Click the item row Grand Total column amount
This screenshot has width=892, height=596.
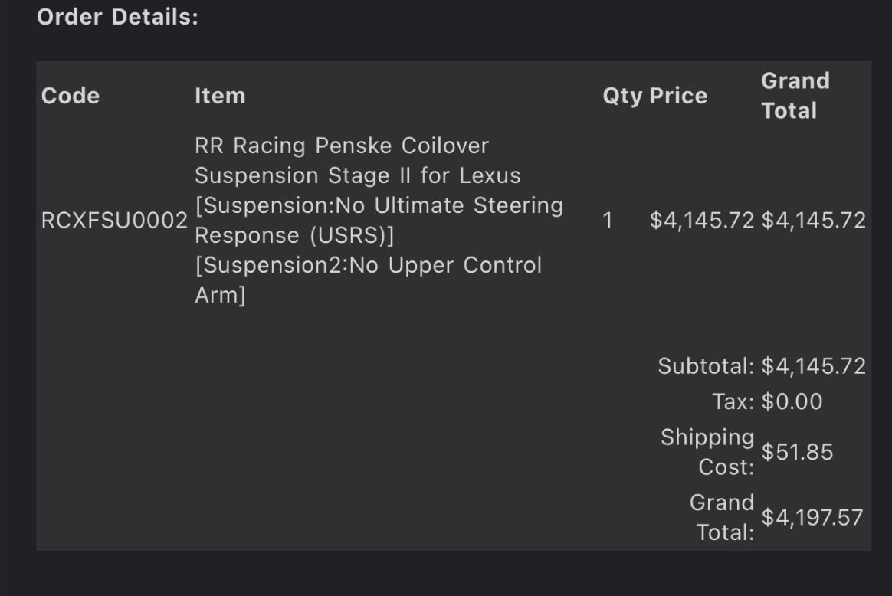814,221
